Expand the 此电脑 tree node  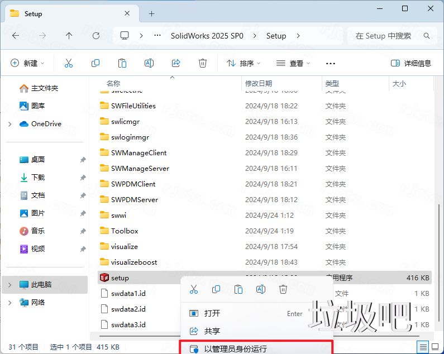pos(10,285)
